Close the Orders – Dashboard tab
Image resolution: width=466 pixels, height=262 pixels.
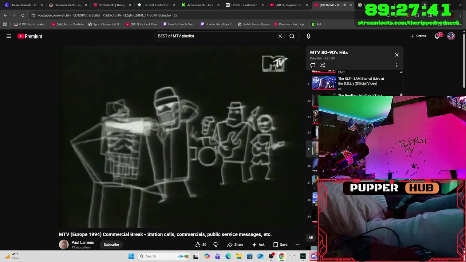click(262, 5)
